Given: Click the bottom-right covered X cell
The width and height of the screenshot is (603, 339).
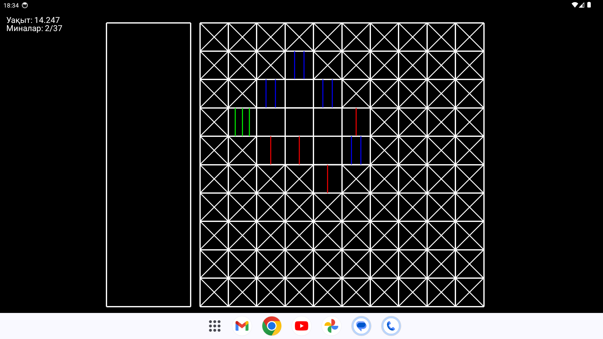Looking at the screenshot, I should click(x=470, y=292).
